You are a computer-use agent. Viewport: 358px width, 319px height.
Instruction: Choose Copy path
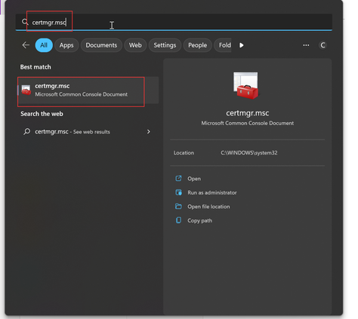coord(199,221)
